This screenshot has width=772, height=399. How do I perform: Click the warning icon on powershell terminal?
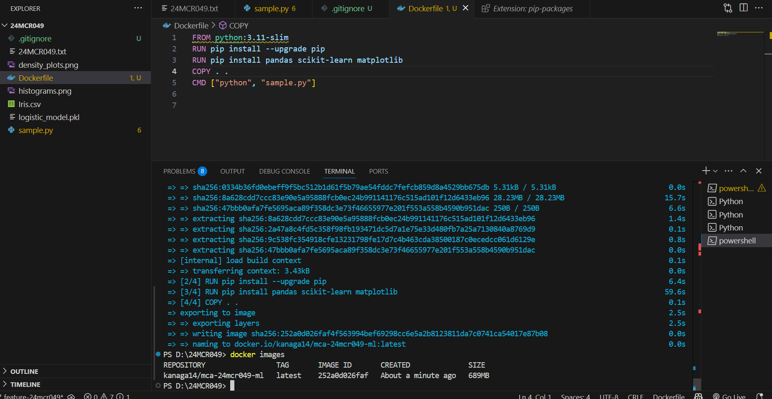(x=762, y=188)
